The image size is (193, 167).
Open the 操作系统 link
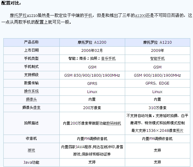(x=32, y=91)
